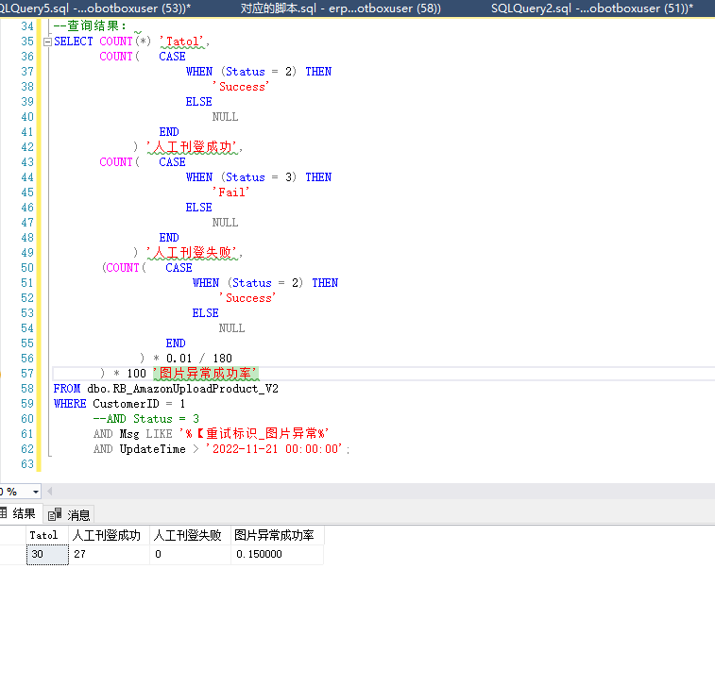Open the zoom percentage dropdown

(x=36, y=492)
